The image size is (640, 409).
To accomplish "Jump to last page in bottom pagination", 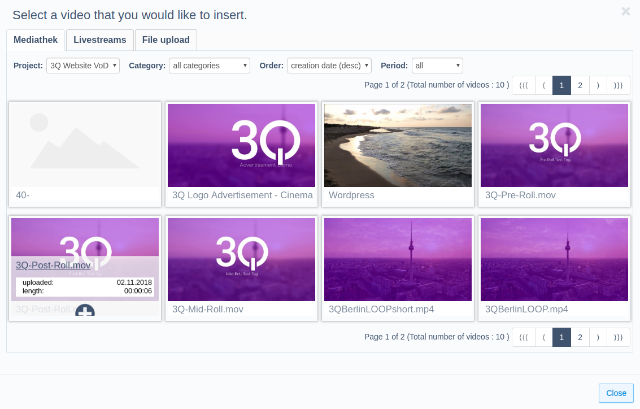I will pos(619,337).
